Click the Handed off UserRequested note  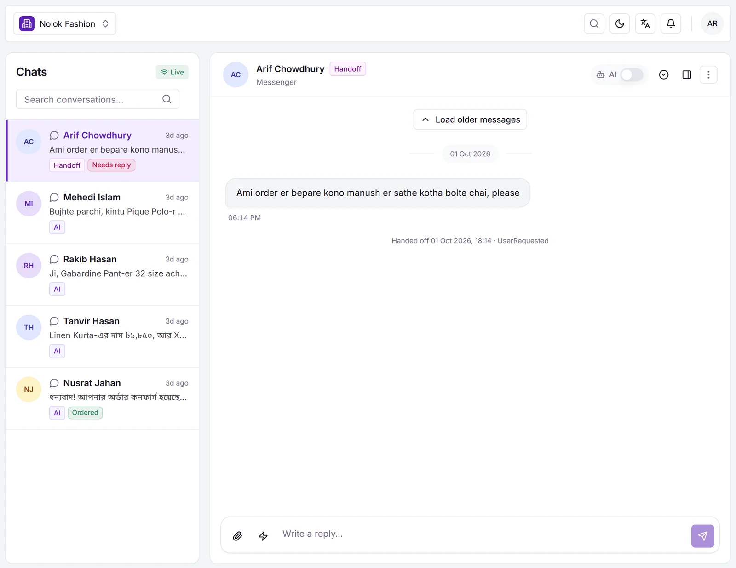pyautogui.click(x=470, y=241)
